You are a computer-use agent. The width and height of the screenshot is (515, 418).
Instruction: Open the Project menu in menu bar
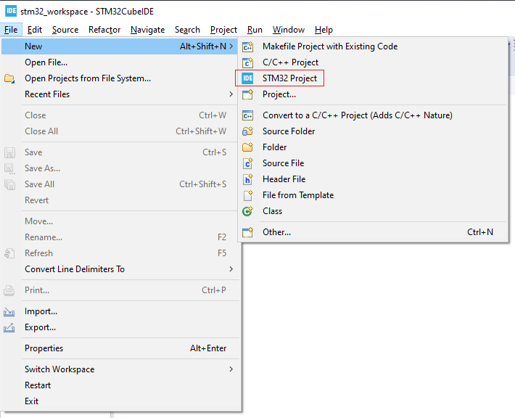tap(223, 30)
